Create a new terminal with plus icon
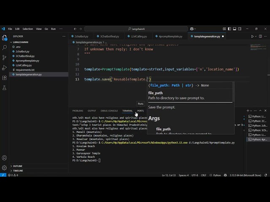Viewport: 270px width, 202px height. coord(248,111)
